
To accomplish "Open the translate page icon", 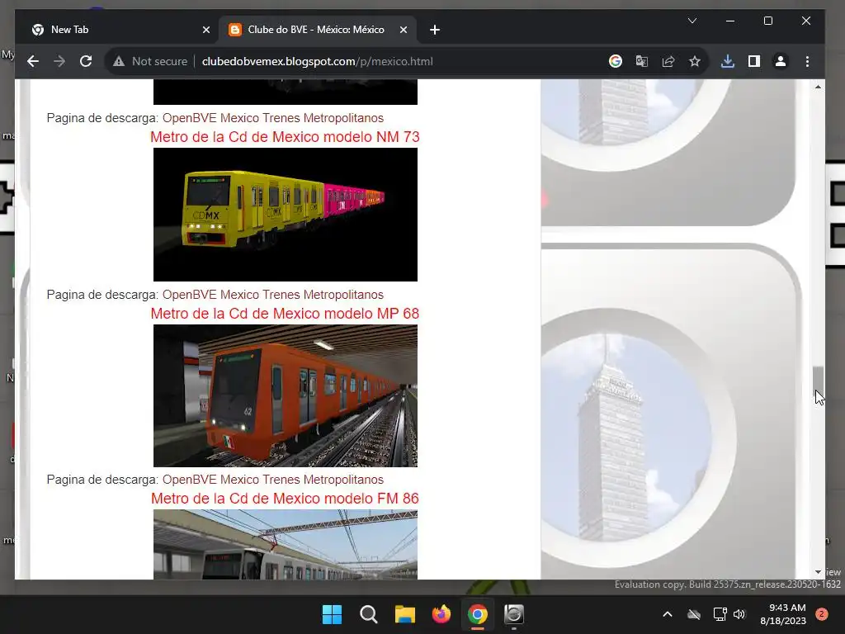I will click(642, 61).
